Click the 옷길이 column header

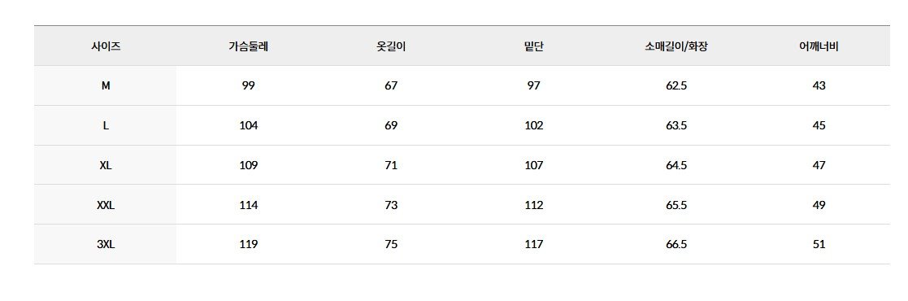point(391,46)
